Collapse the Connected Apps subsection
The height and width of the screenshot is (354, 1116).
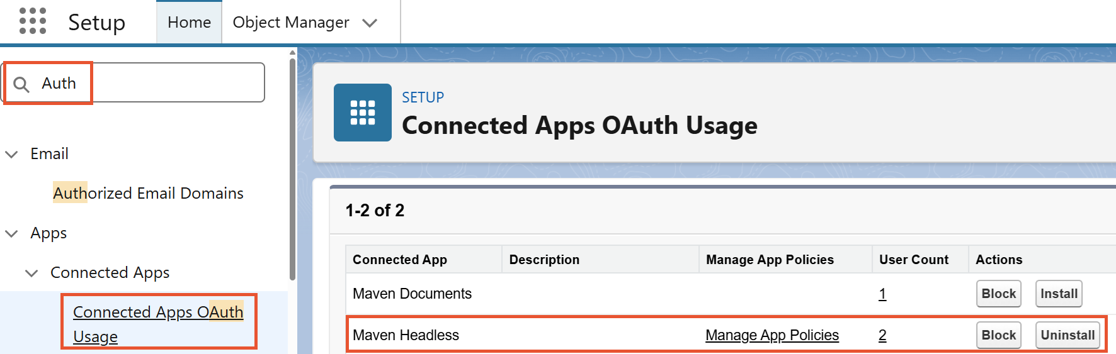(31, 273)
